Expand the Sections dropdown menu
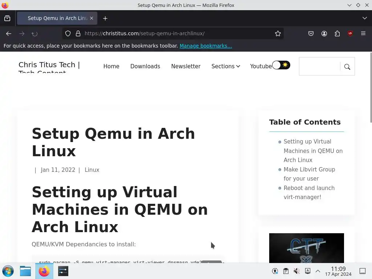This screenshot has height=279, width=372. point(226,66)
